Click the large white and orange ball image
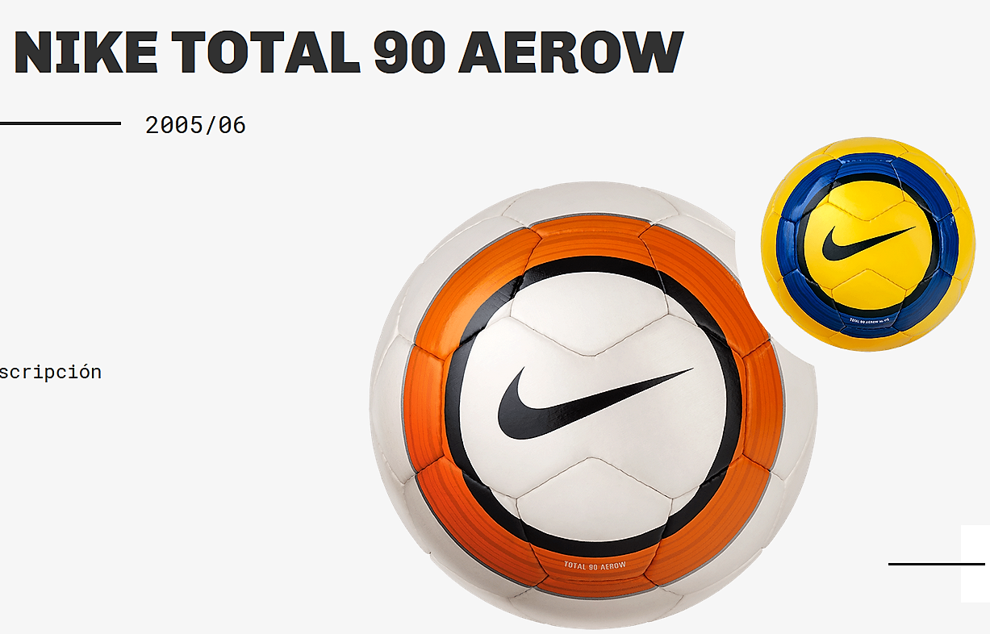 [593, 405]
